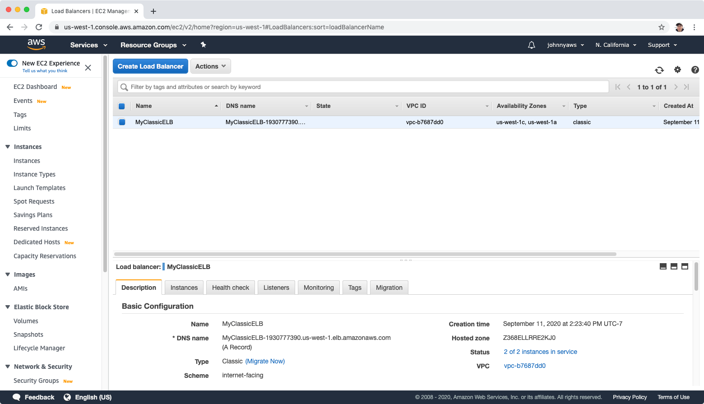This screenshot has width=704, height=404.
Task: Click the AWS logo home icon
Action: click(36, 44)
